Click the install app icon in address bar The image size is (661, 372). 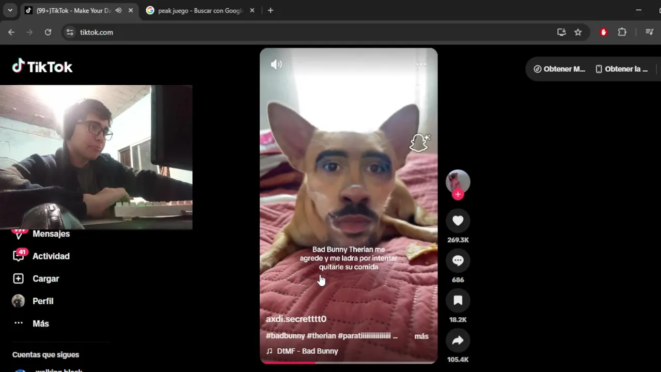point(561,32)
